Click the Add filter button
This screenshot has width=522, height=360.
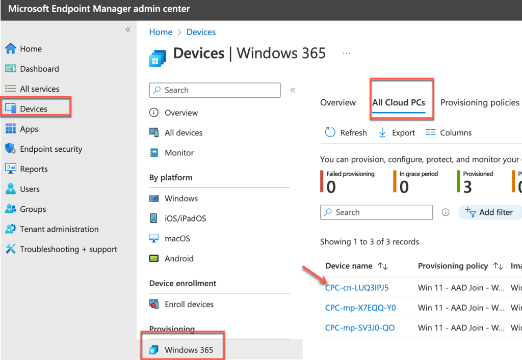490,212
